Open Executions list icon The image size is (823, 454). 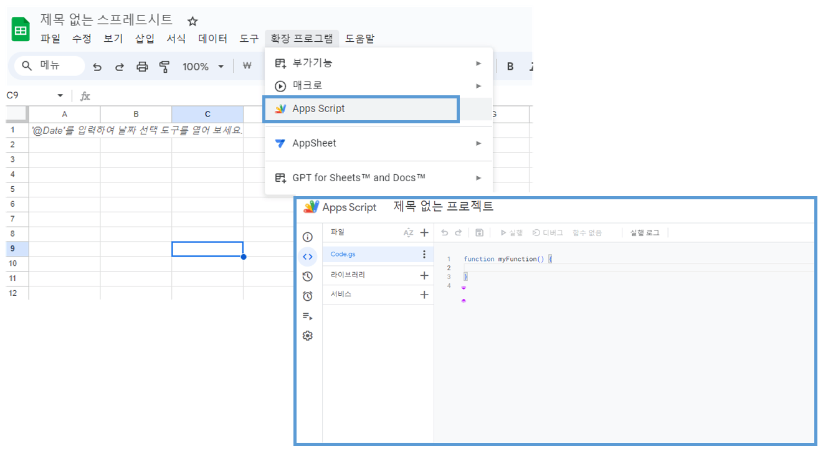click(307, 316)
